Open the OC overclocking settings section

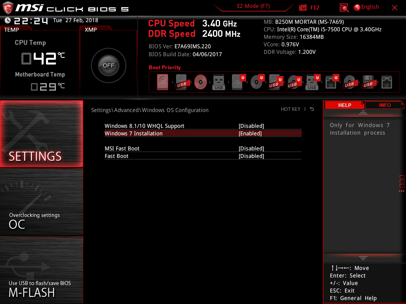pyautogui.click(x=41, y=202)
